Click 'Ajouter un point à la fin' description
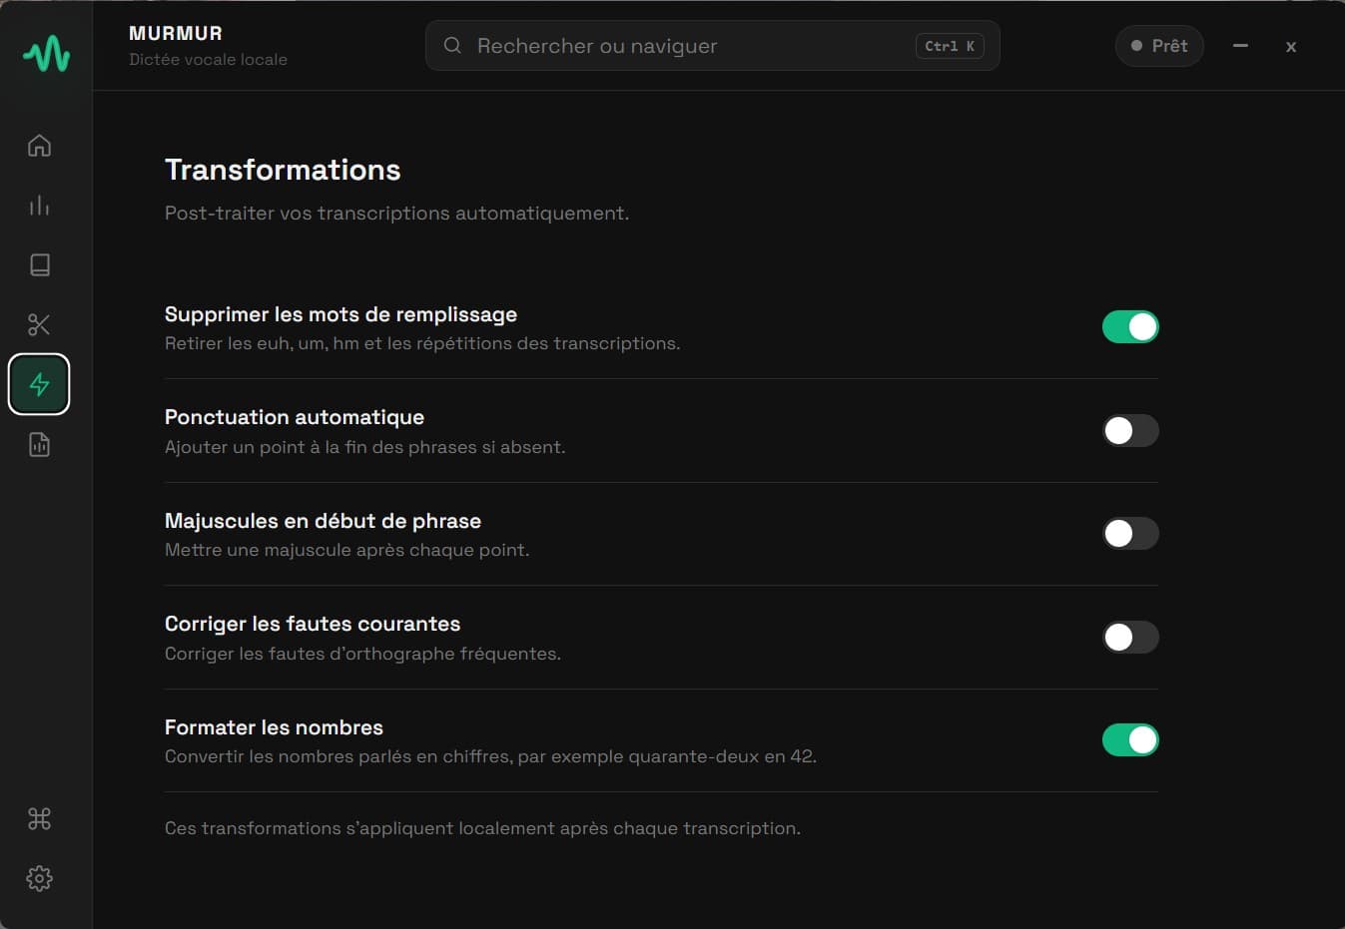This screenshot has width=1345, height=929. point(364,447)
